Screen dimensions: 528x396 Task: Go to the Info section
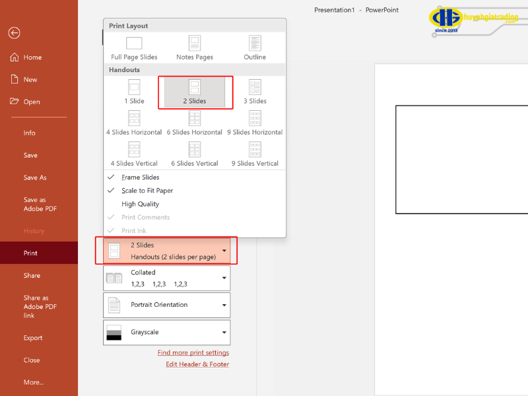click(x=30, y=133)
